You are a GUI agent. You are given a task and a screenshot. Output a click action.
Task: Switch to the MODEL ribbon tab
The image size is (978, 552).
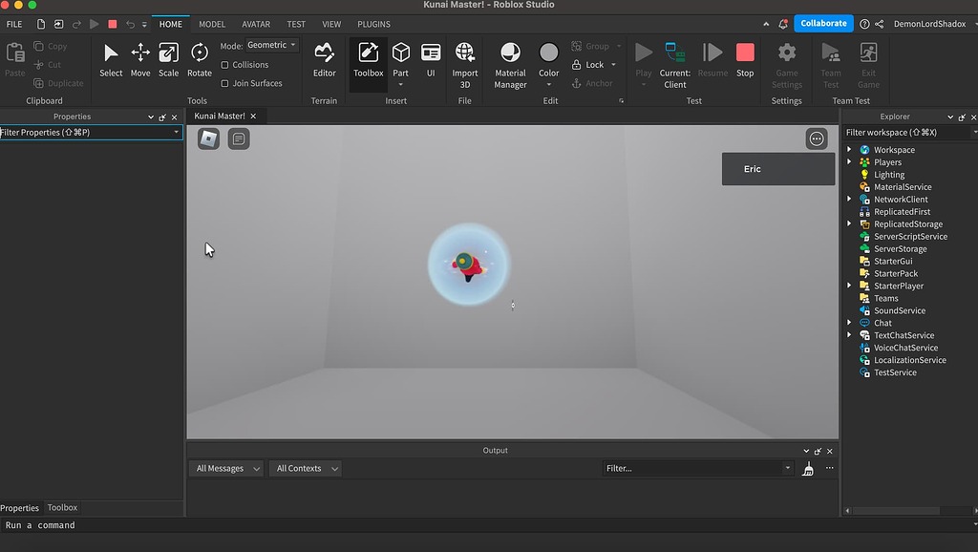211,24
